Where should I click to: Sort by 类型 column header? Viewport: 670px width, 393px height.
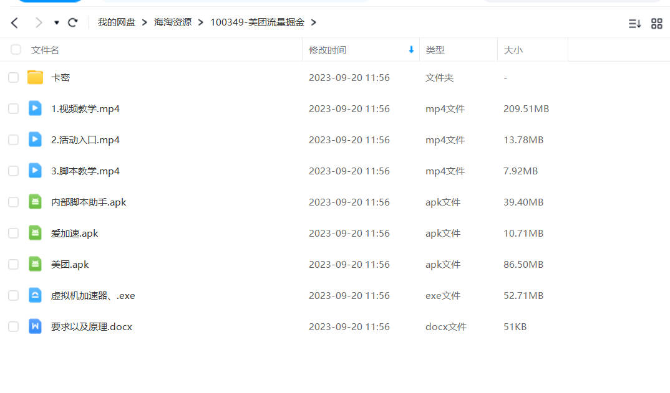coord(435,50)
